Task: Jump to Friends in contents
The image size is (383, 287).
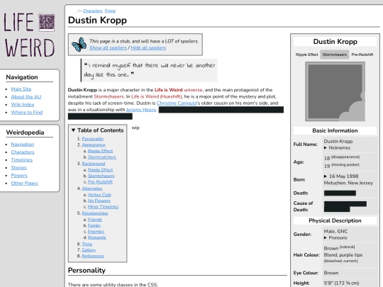Action: point(95,220)
